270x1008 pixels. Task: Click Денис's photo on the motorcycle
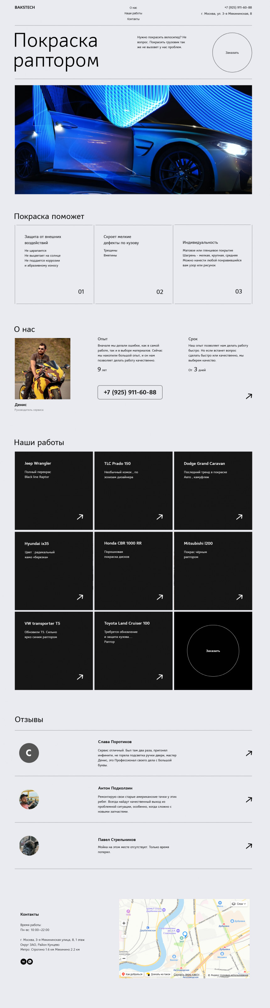coord(43,369)
